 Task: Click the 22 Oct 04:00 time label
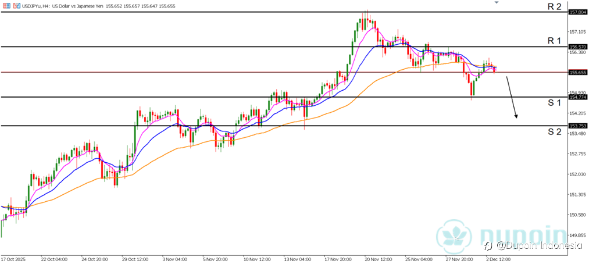click(53, 259)
